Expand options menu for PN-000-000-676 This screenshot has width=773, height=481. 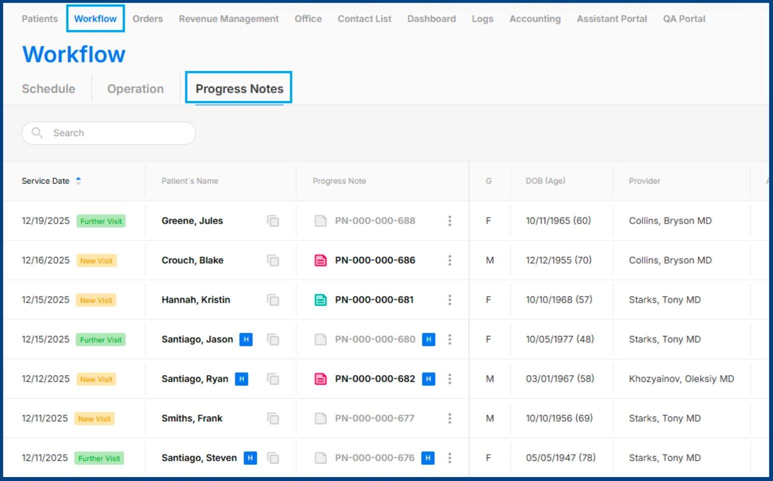[450, 458]
